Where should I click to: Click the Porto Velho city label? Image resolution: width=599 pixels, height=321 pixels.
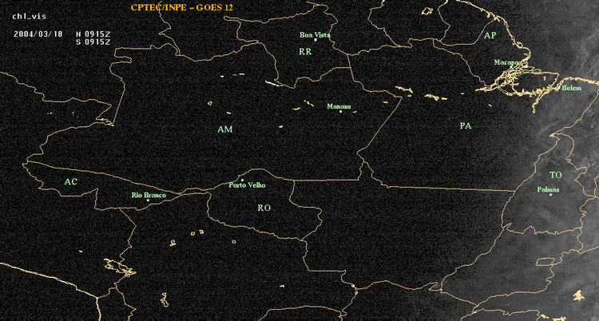(247, 185)
